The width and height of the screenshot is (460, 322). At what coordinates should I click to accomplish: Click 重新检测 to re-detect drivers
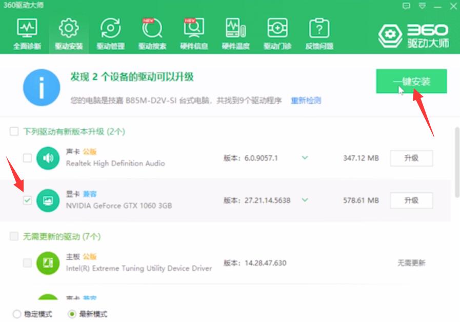pyautogui.click(x=307, y=100)
